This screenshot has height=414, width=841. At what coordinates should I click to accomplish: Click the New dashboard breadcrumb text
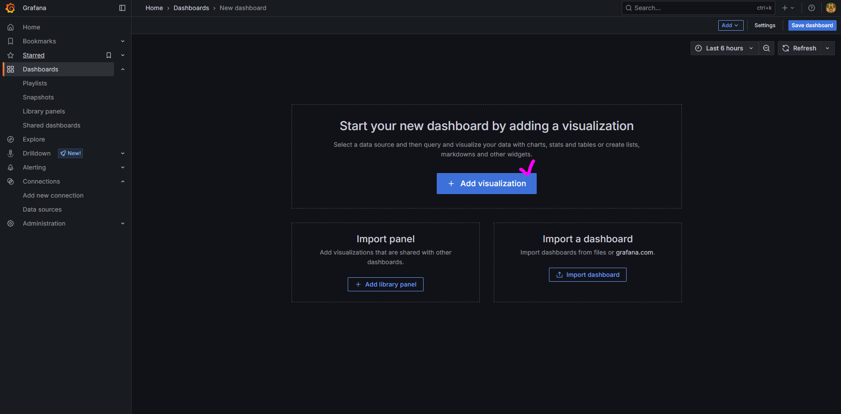tap(243, 8)
